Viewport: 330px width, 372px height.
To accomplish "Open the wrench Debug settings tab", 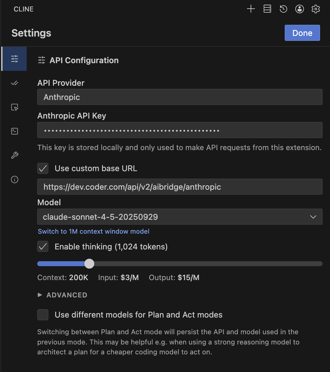I will (15, 155).
